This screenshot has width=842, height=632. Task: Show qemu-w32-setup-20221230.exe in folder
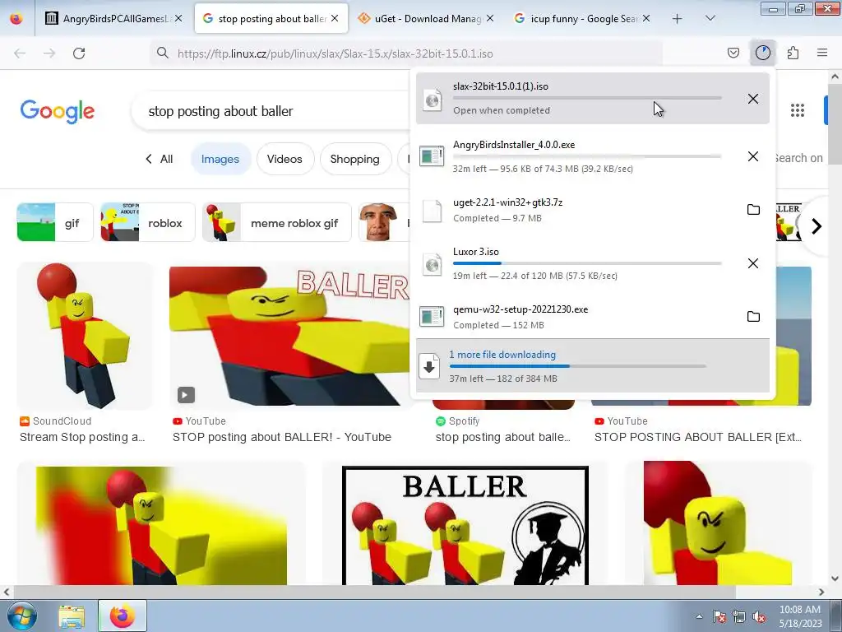753,317
